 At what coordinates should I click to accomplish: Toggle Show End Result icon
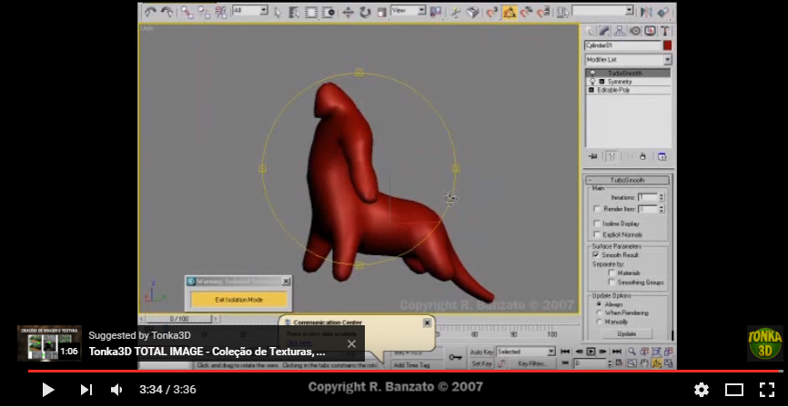[611, 156]
